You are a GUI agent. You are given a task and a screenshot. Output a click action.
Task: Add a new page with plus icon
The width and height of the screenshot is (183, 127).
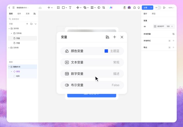pyautogui.click(x=27, y=24)
